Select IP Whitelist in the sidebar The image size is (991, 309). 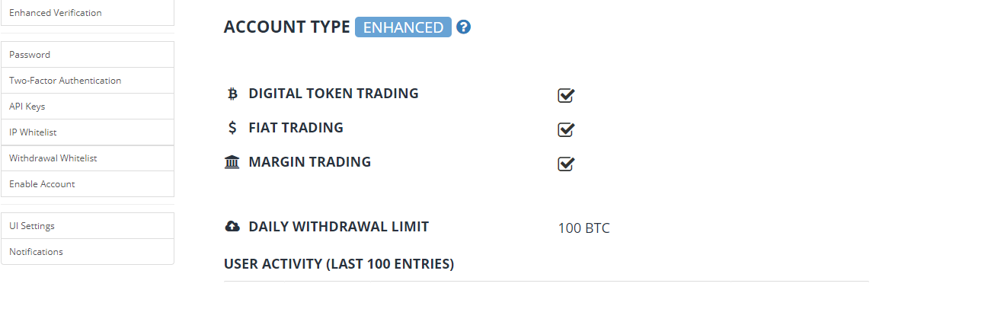tap(33, 132)
